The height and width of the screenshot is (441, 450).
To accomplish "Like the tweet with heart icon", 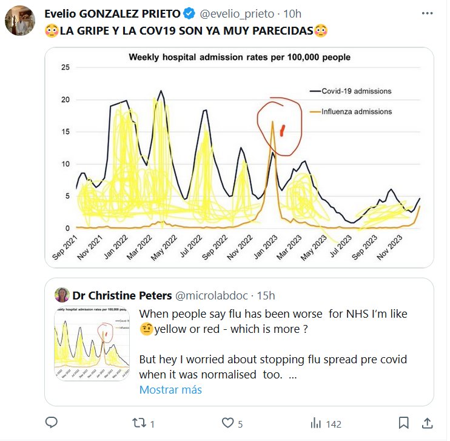I will (227, 423).
